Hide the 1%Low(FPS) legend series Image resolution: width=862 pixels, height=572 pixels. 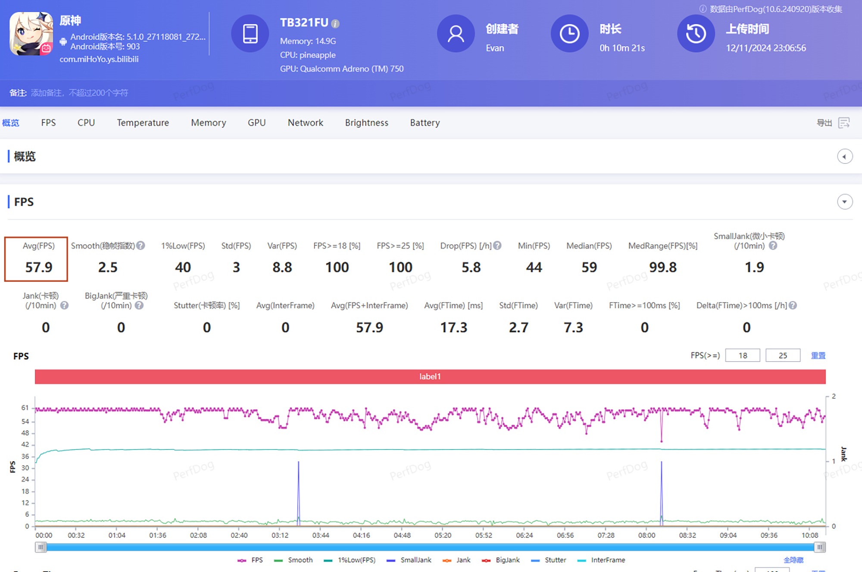350,560
